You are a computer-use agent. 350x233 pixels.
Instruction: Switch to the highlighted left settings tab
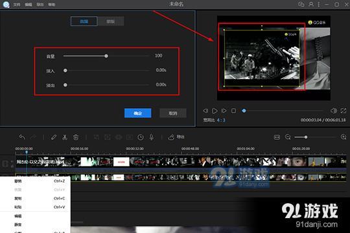point(84,21)
